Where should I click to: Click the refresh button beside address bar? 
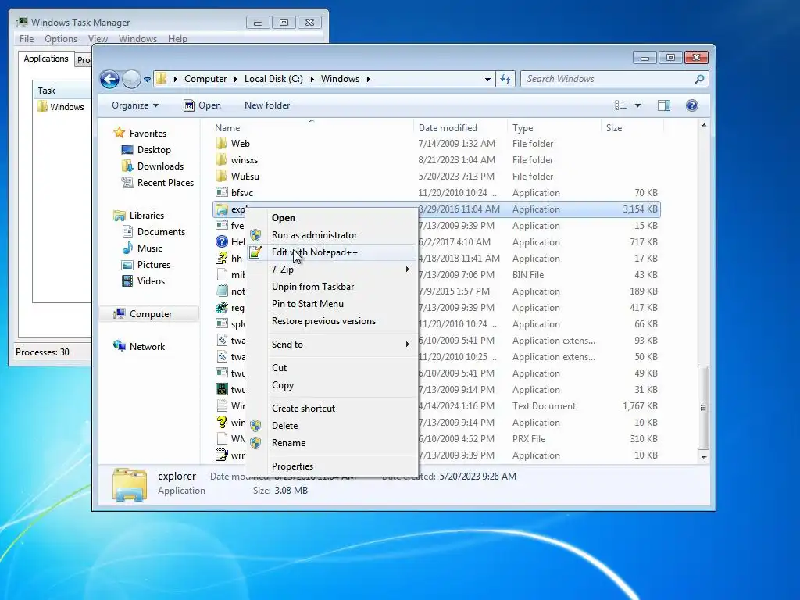(x=505, y=79)
